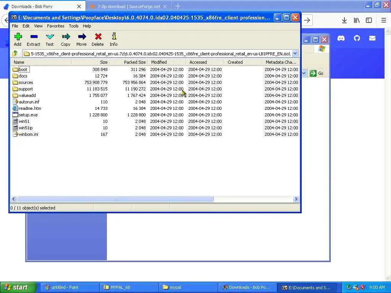Run the Test archive tool

point(50,40)
